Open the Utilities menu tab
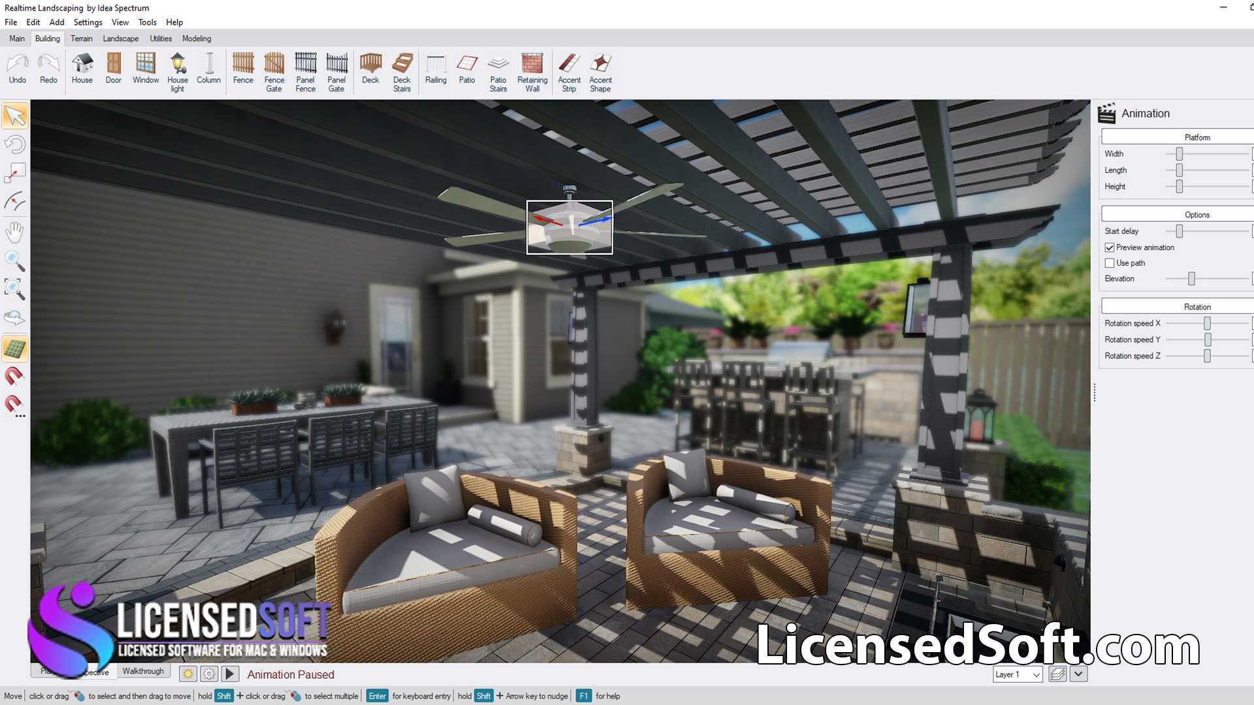Screen dimensions: 1254x705 160,38
